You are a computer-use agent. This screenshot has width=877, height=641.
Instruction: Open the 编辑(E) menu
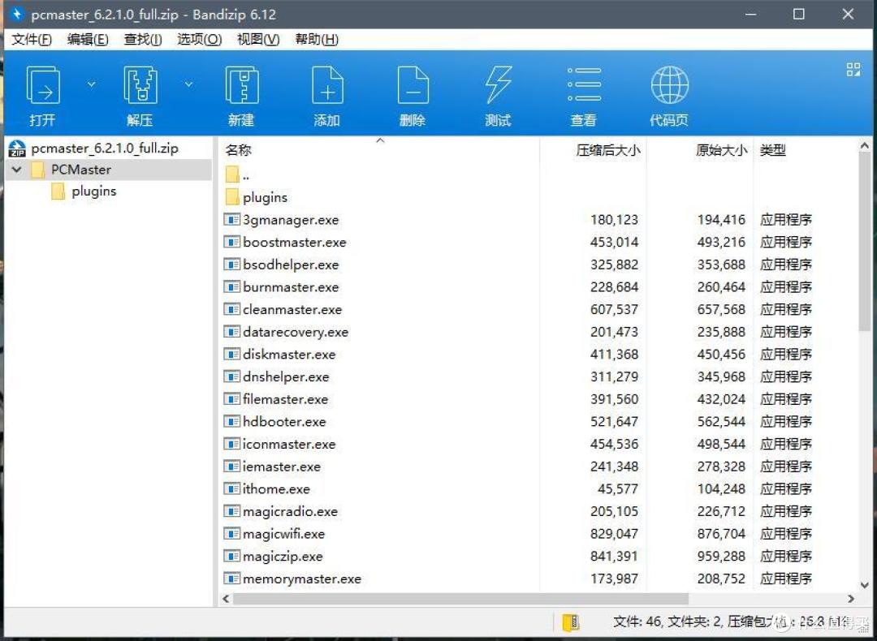click(x=88, y=39)
